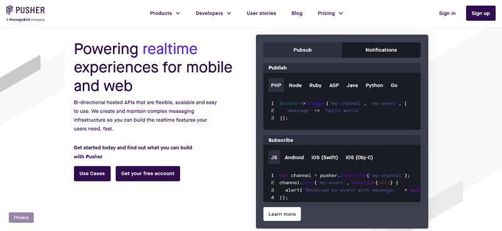Click the Sign in link

pyautogui.click(x=447, y=13)
